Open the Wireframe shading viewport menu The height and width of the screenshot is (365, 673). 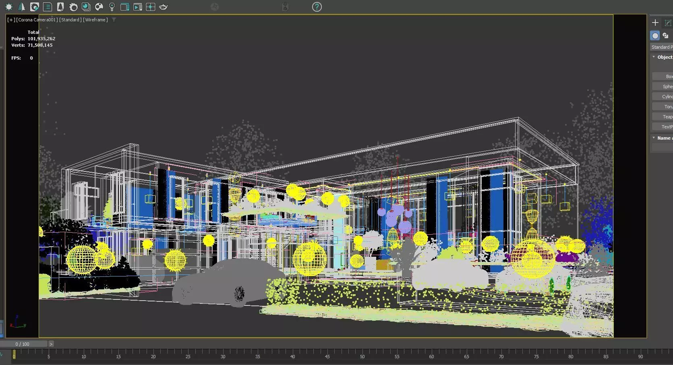[x=95, y=20]
